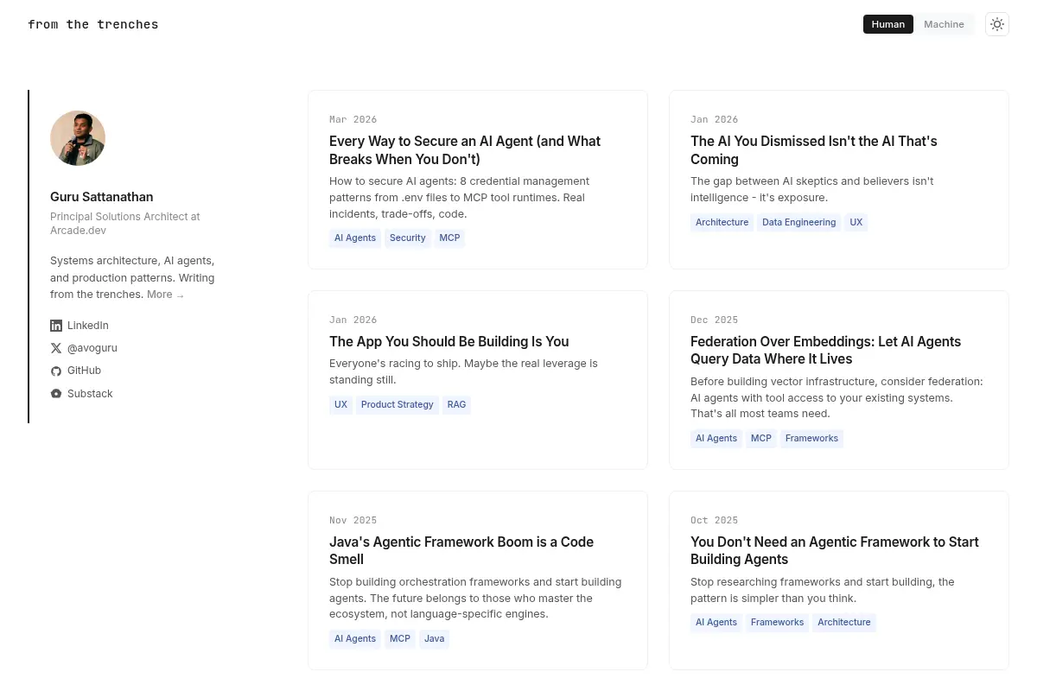Viewport: 1037px width, 691px height.
Task: Click the 'Guru Sattanathan' name heading
Action: click(x=102, y=197)
